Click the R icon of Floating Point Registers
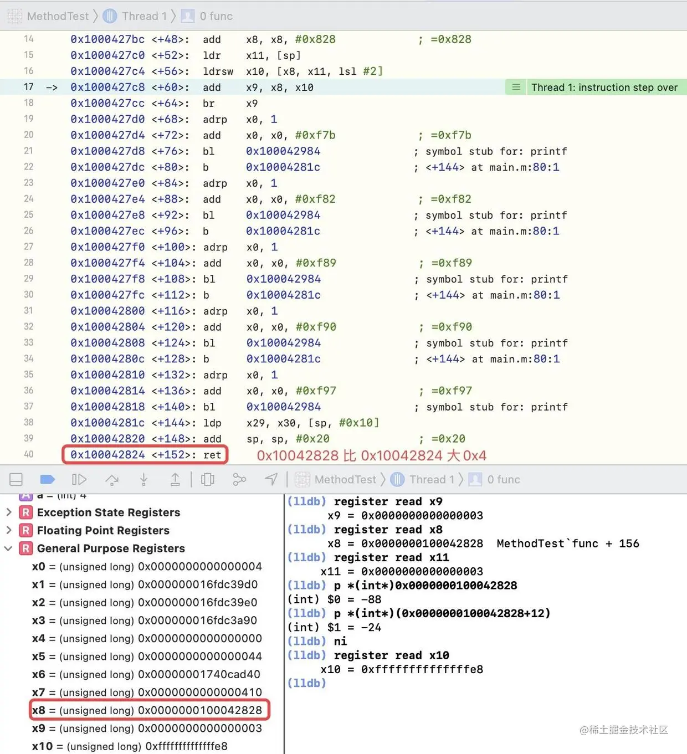 (25, 530)
